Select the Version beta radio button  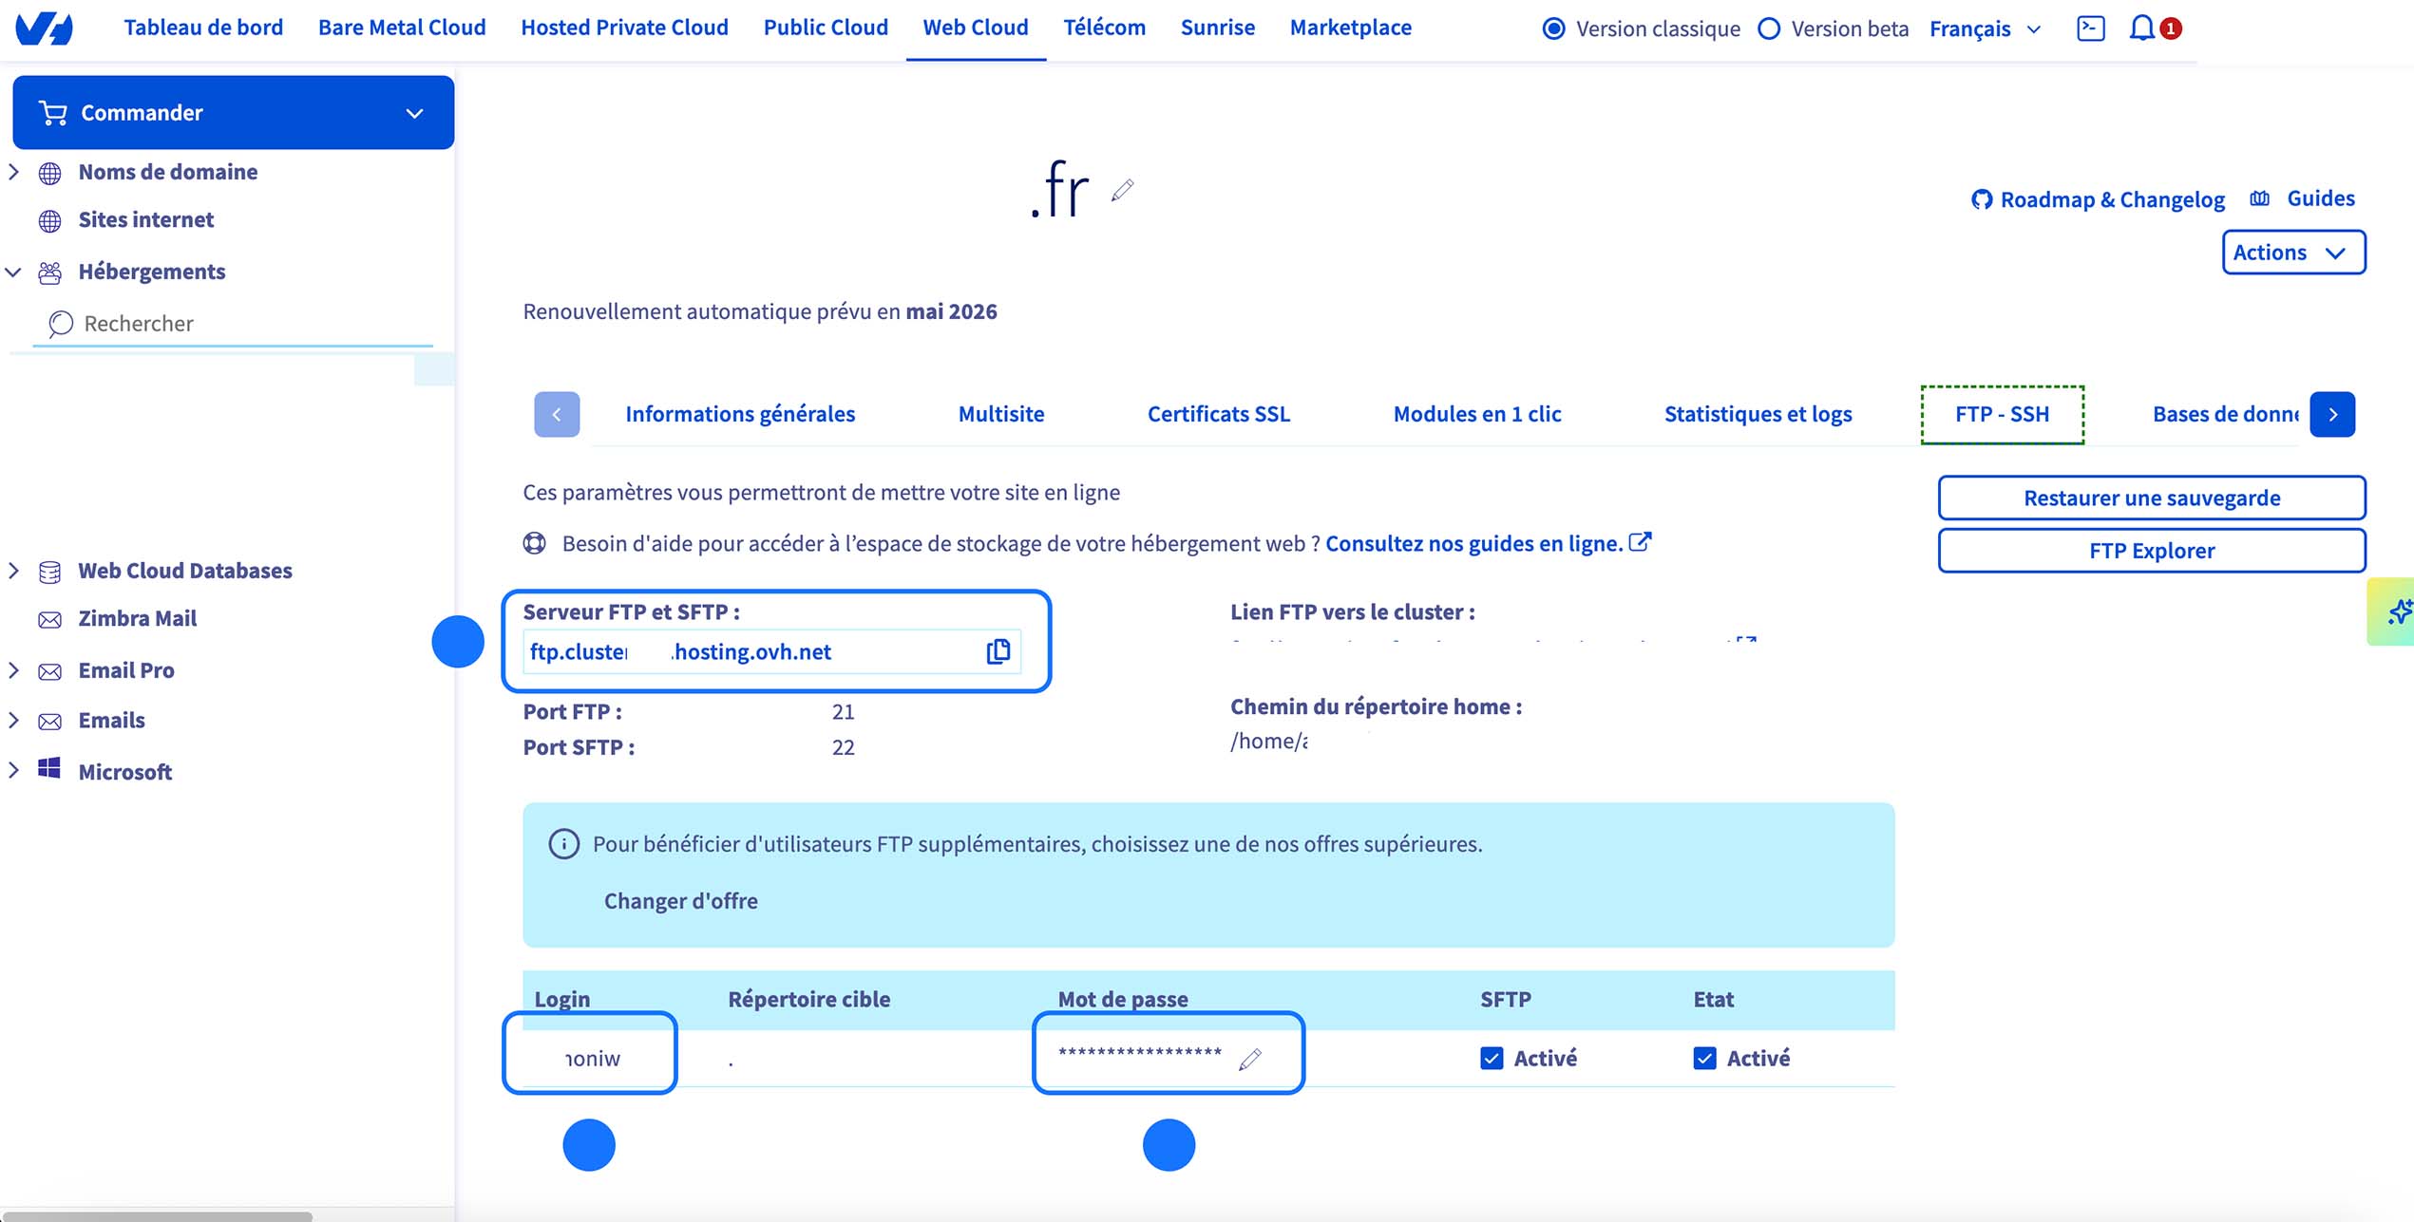pos(1769,28)
